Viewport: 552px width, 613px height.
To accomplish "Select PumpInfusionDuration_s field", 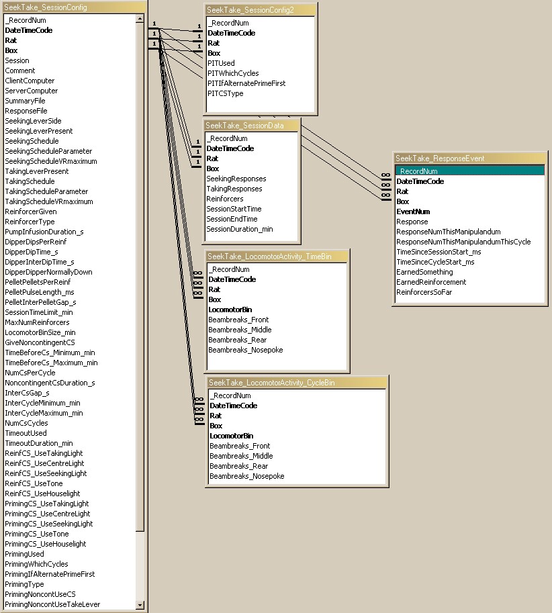I will pos(44,232).
